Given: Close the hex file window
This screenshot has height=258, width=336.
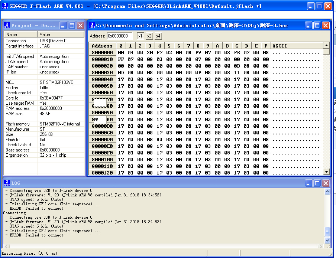Looking at the screenshot, I should pos(326,26).
